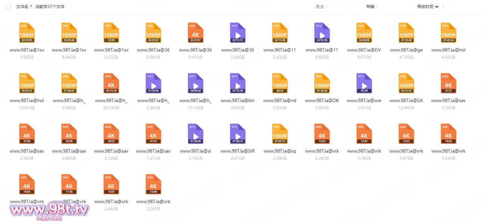Open the file named www.98T.la@DV

click(364, 33)
